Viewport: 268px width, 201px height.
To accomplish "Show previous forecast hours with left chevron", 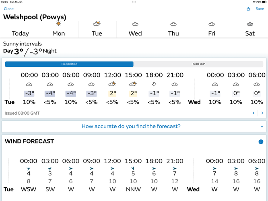I will coord(254,113).
